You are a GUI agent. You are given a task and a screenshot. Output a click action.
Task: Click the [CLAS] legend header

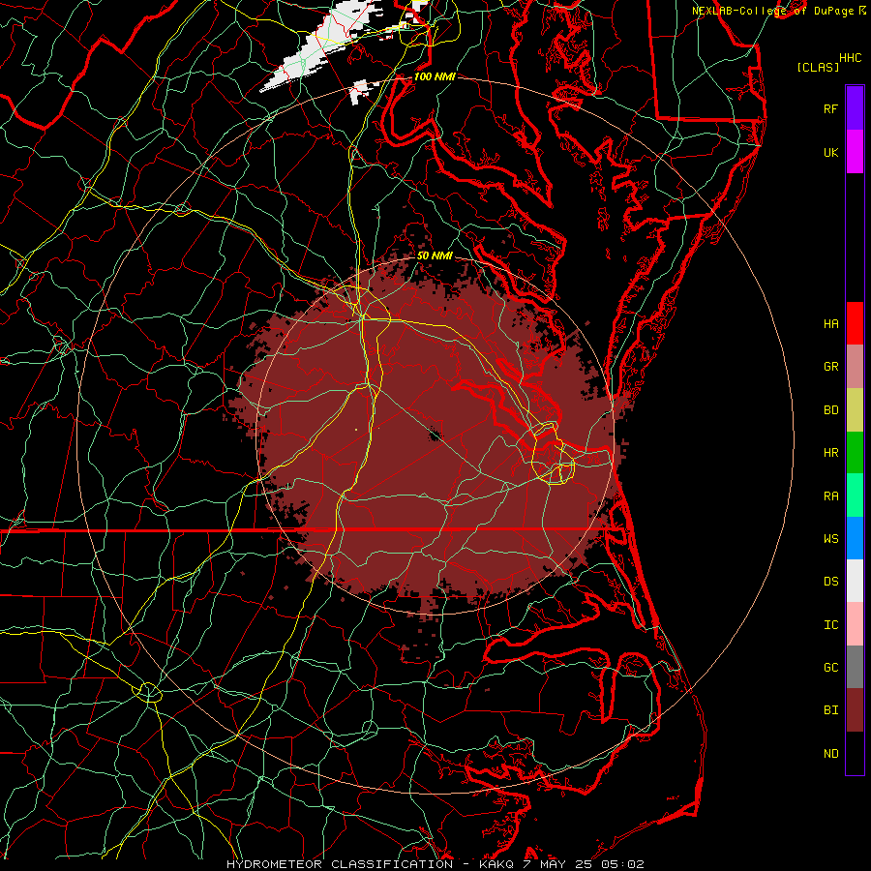[x=818, y=67]
